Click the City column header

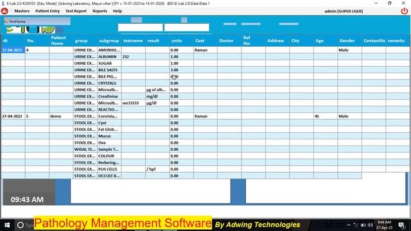[301, 40]
